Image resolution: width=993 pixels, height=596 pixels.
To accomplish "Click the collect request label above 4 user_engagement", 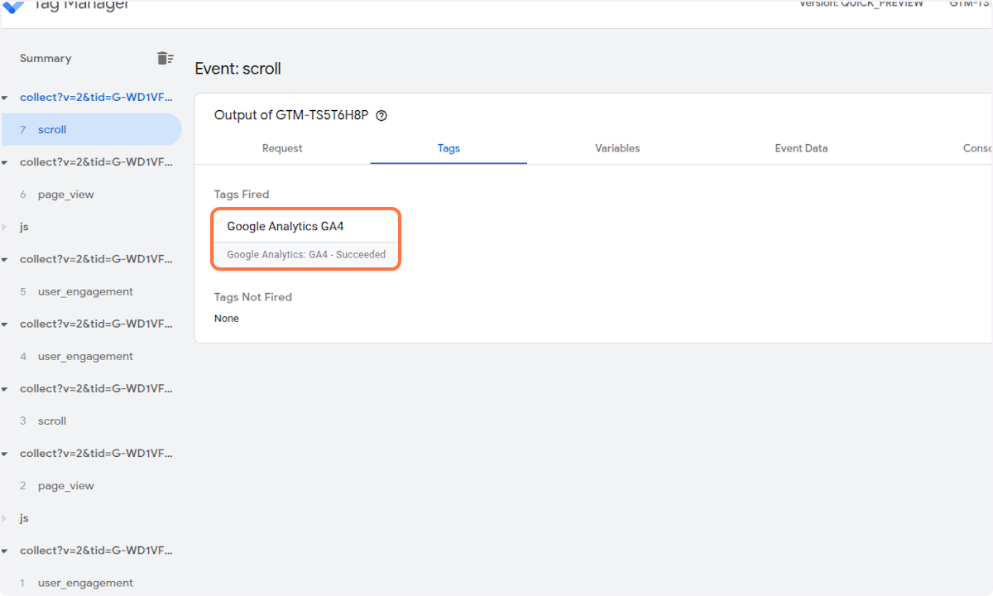I will (x=97, y=324).
